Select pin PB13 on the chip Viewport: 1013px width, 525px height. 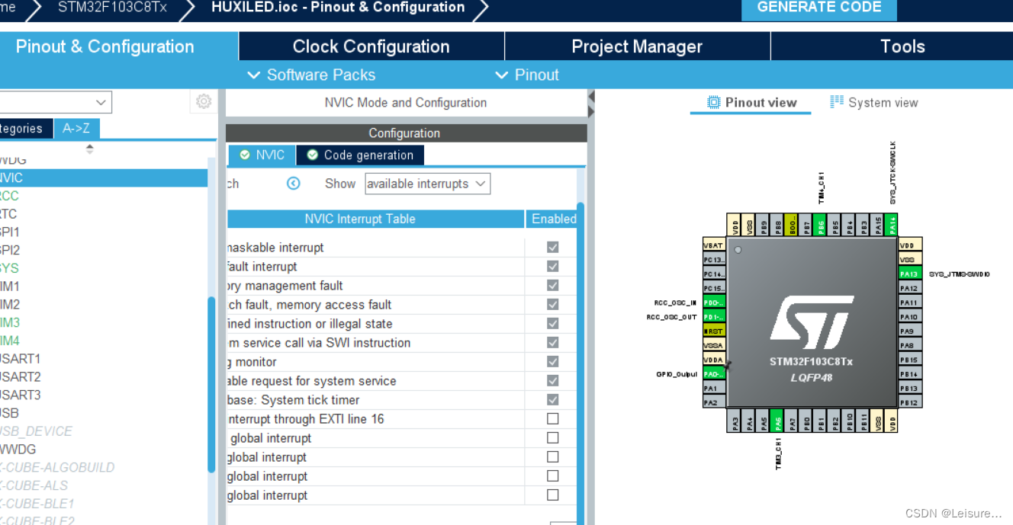(x=909, y=389)
